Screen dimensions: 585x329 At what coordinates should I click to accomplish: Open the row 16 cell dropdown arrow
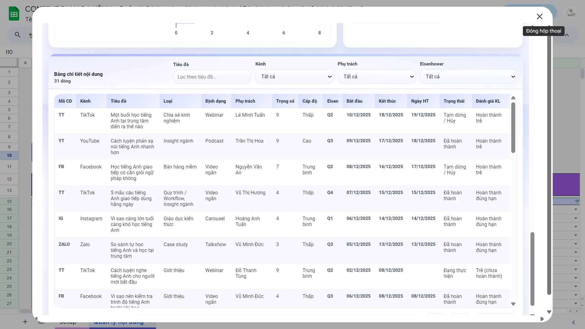click(576, 210)
